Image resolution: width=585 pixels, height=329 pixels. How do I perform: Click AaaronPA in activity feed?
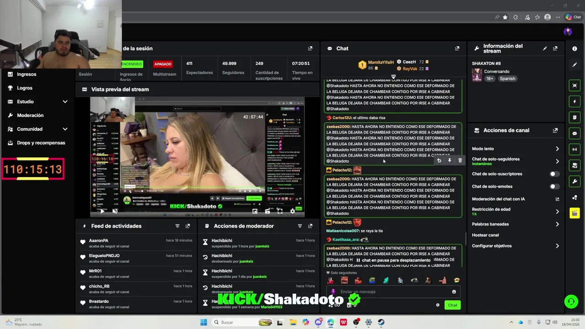click(99, 240)
